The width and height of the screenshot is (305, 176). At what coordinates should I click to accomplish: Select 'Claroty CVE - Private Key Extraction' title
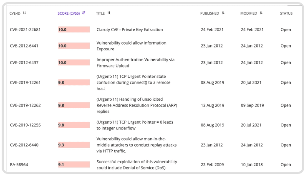[x=129, y=30]
